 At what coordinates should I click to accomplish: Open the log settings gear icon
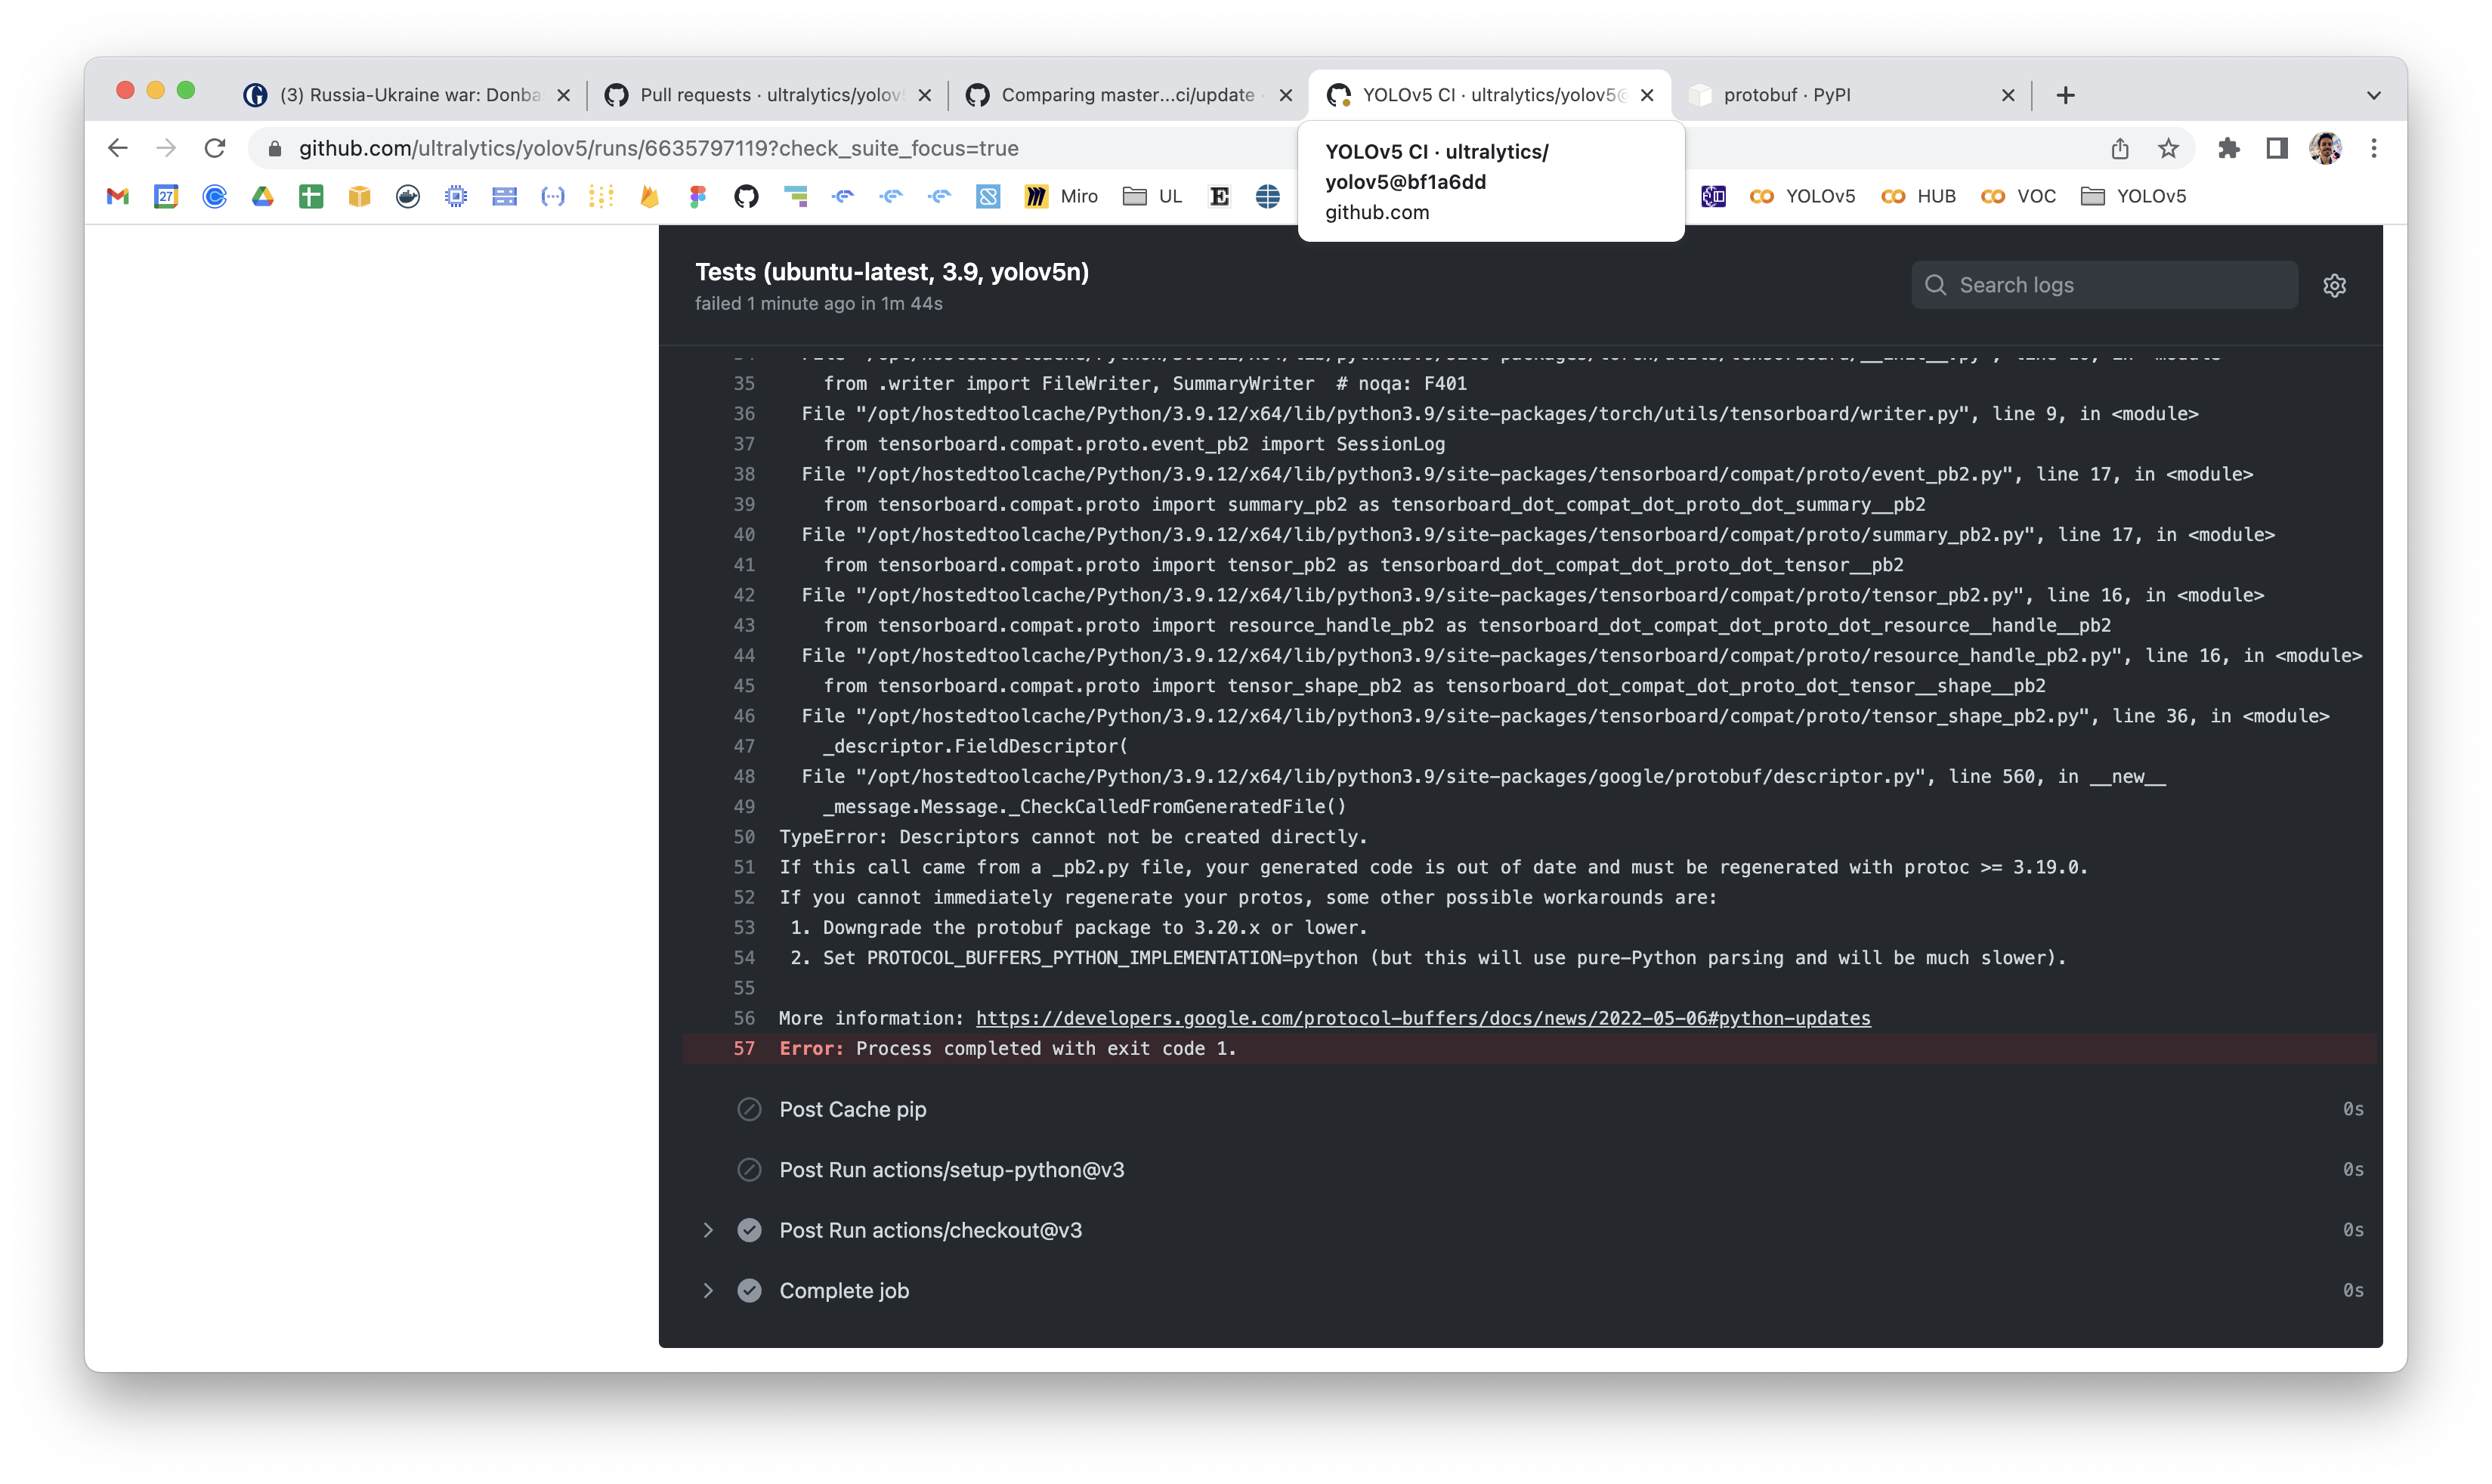click(x=2336, y=285)
